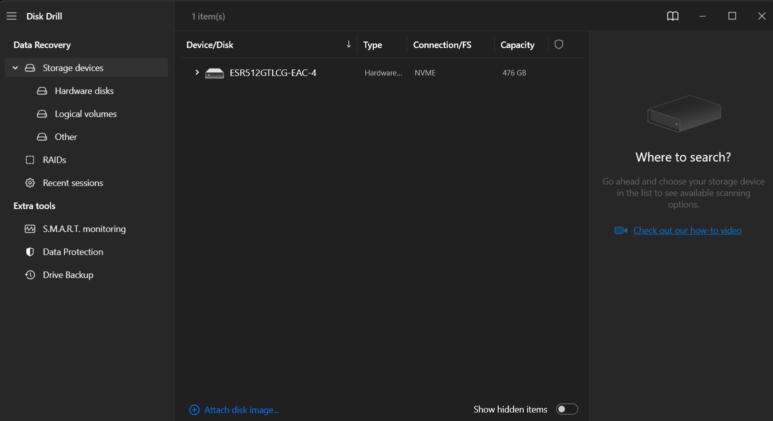Click the video camera icon
Image resolution: width=773 pixels, height=421 pixels.
pyautogui.click(x=621, y=230)
